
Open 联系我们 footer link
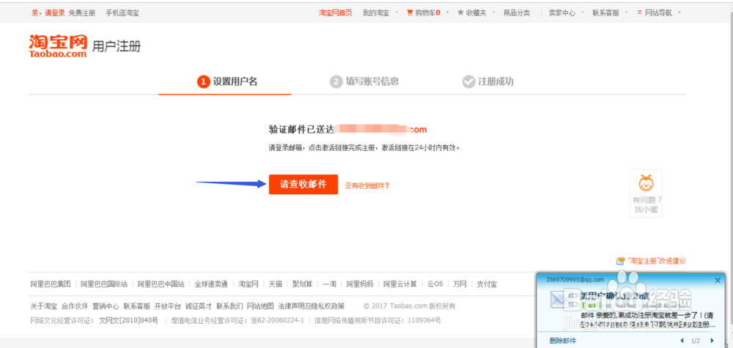click(x=229, y=306)
